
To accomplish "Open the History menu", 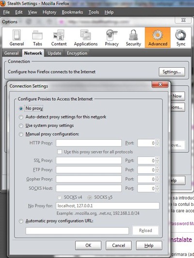I will coord(49,12).
